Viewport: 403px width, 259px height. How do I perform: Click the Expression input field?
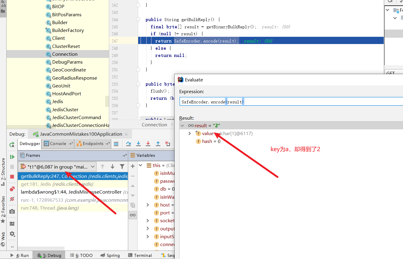[x=290, y=102]
